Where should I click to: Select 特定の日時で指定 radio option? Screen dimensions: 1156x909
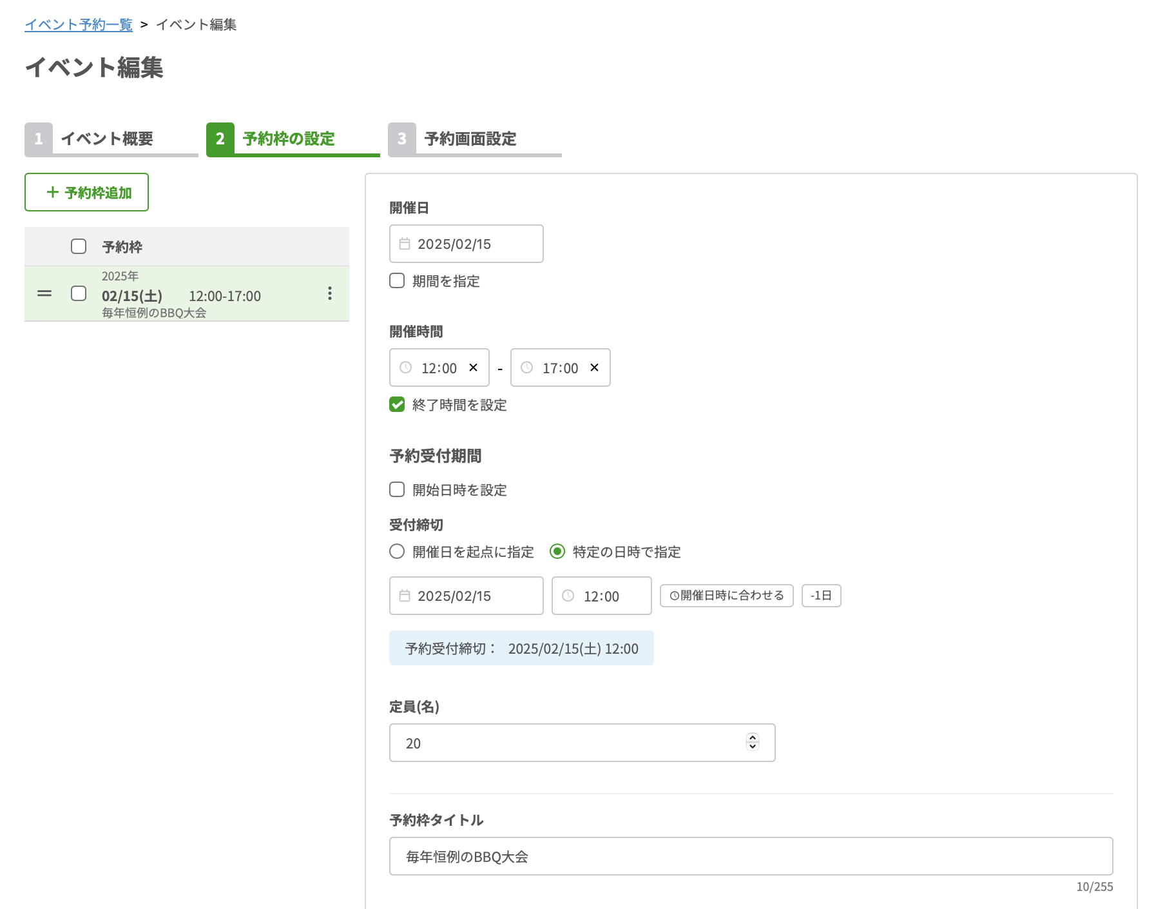click(557, 551)
